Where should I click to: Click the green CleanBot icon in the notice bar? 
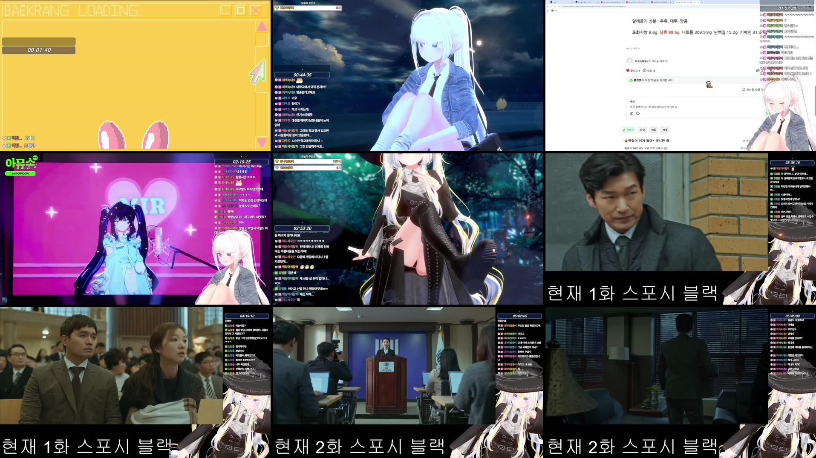click(x=631, y=80)
